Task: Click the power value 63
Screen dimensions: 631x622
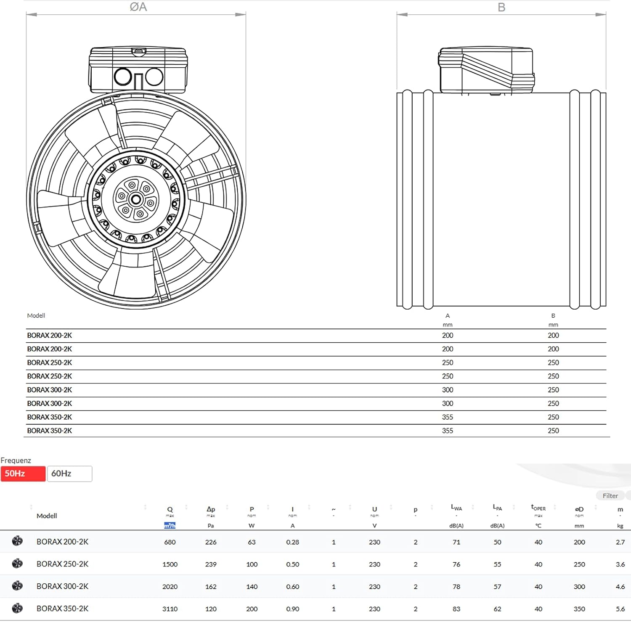Action: 252,542
